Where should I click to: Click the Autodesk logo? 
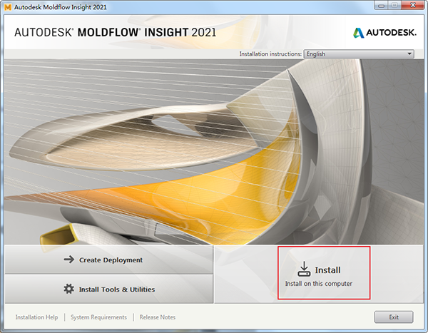(x=384, y=33)
